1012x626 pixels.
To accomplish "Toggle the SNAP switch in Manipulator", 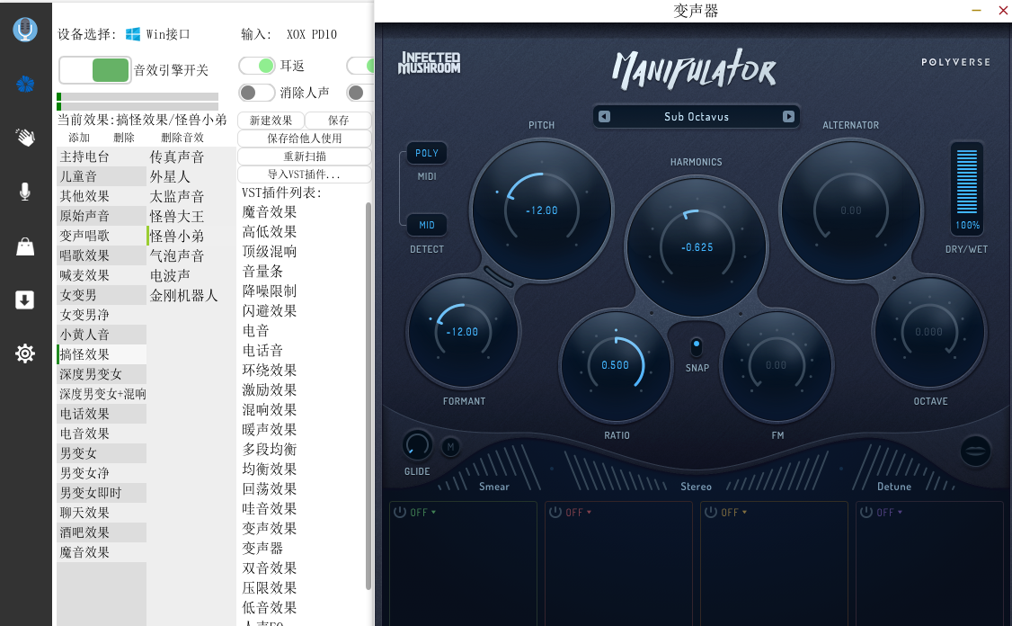I will click(696, 346).
